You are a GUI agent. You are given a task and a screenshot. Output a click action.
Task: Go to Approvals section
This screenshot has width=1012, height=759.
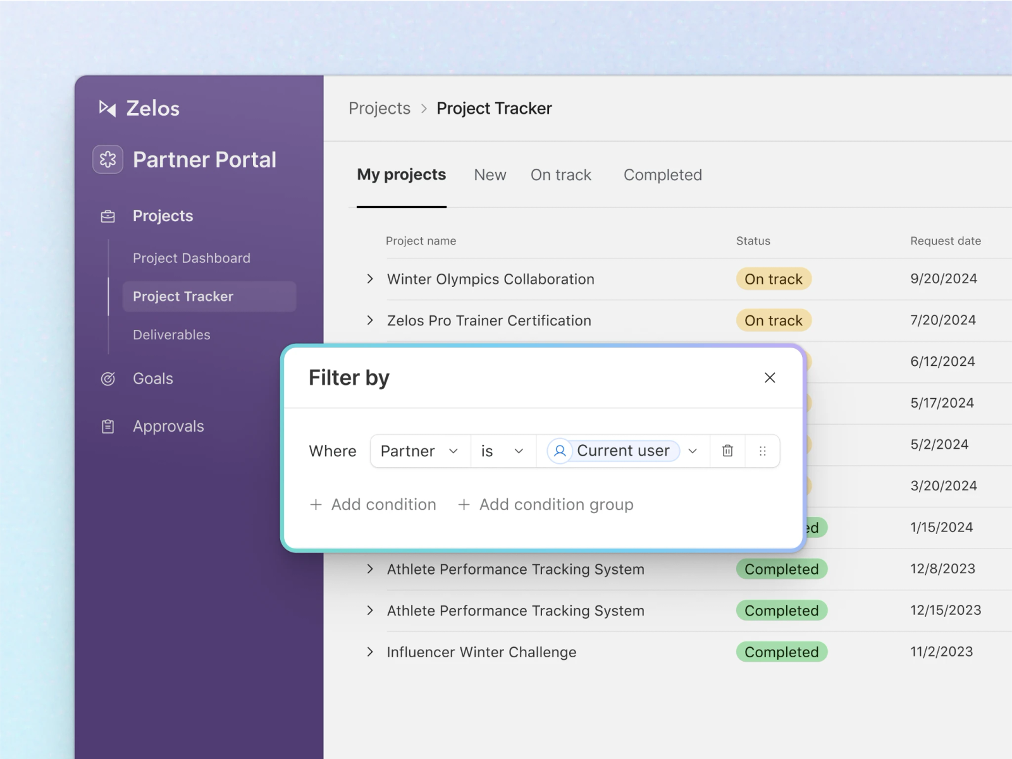pos(168,427)
